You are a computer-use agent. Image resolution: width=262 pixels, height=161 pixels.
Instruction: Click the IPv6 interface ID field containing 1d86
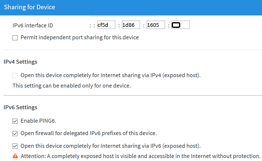pyautogui.click(x=131, y=25)
